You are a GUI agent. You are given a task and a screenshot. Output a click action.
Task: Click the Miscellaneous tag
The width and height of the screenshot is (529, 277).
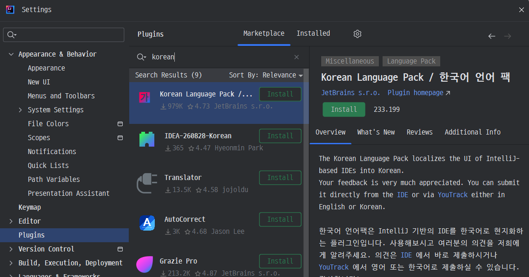pyautogui.click(x=350, y=61)
